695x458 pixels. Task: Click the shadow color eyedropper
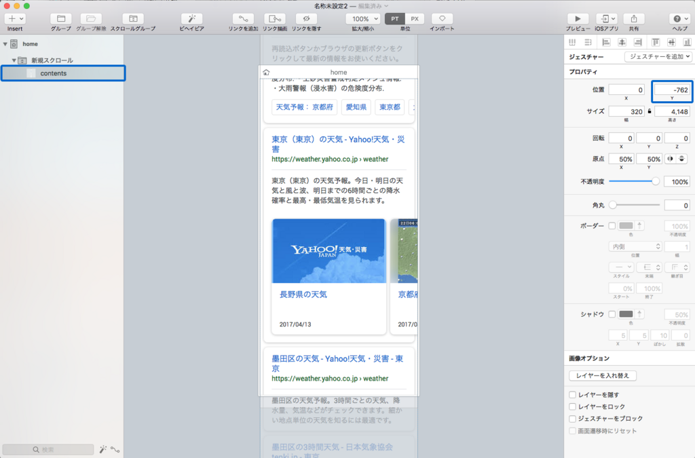[639, 313]
